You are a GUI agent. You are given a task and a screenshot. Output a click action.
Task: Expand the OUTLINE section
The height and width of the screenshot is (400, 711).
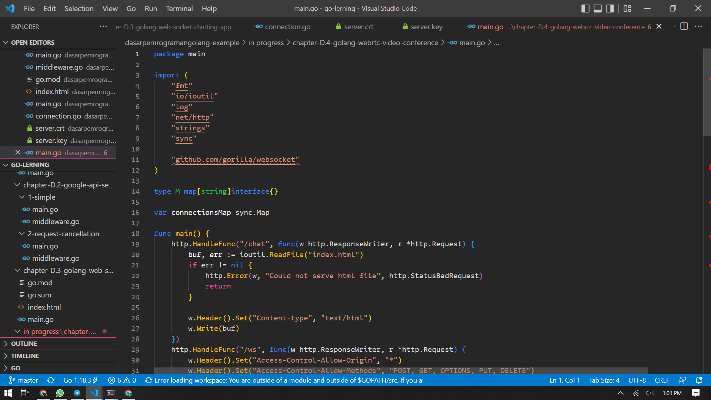pyautogui.click(x=24, y=344)
